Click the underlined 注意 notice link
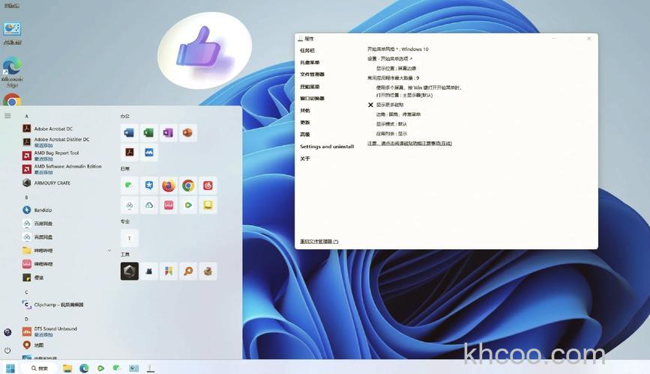The height and width of the screenshot is (374, 650). (x=409, y=143)
